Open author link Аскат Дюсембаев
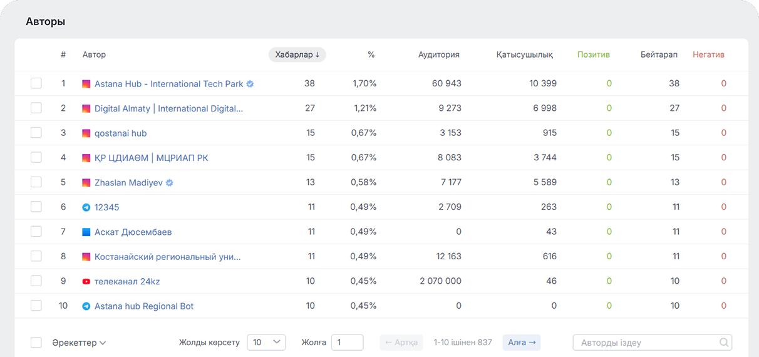 tap(133, 232)
